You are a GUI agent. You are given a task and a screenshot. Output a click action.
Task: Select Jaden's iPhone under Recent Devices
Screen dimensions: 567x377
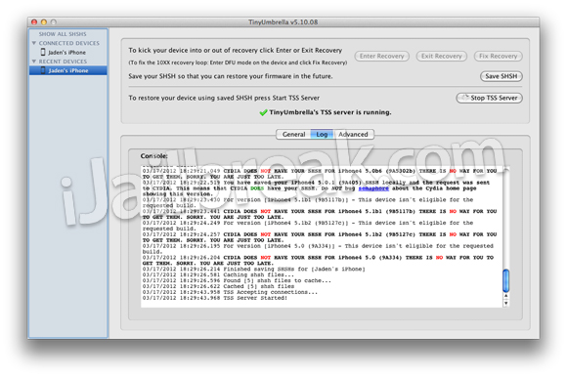point(68,70)
